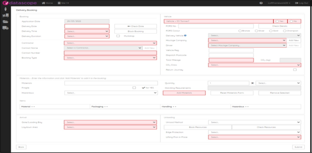Expand the Delivery Time dropdown
This screenshot has height=153, width=312.
87,32
